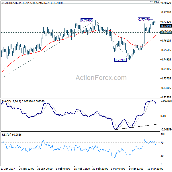Click the 31 Jan 20:00 date label

45,169
